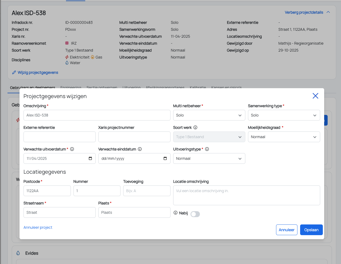
Task: Click the Annuleer project link
Action: coord(38,227)
